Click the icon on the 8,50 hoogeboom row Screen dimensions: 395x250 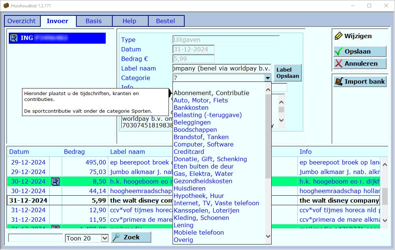click(x=55, y=181)
